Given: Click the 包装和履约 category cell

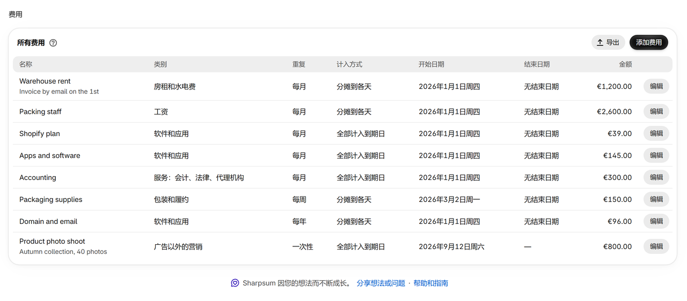Looking at the screenshot, I should pyautogui.click(x=171, y=200).
